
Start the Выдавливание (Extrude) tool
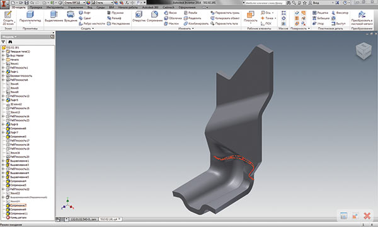54,16
